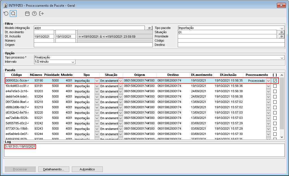The height and width of the screenshot is (176, 289).
Task: Uncheck the checkbox for package 93190
Action: point(275,81)
